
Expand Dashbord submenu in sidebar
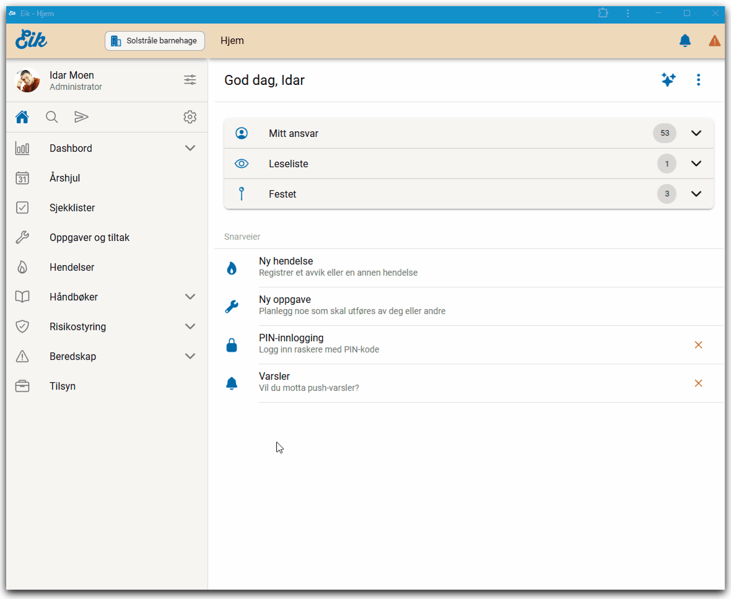point(190,148)
